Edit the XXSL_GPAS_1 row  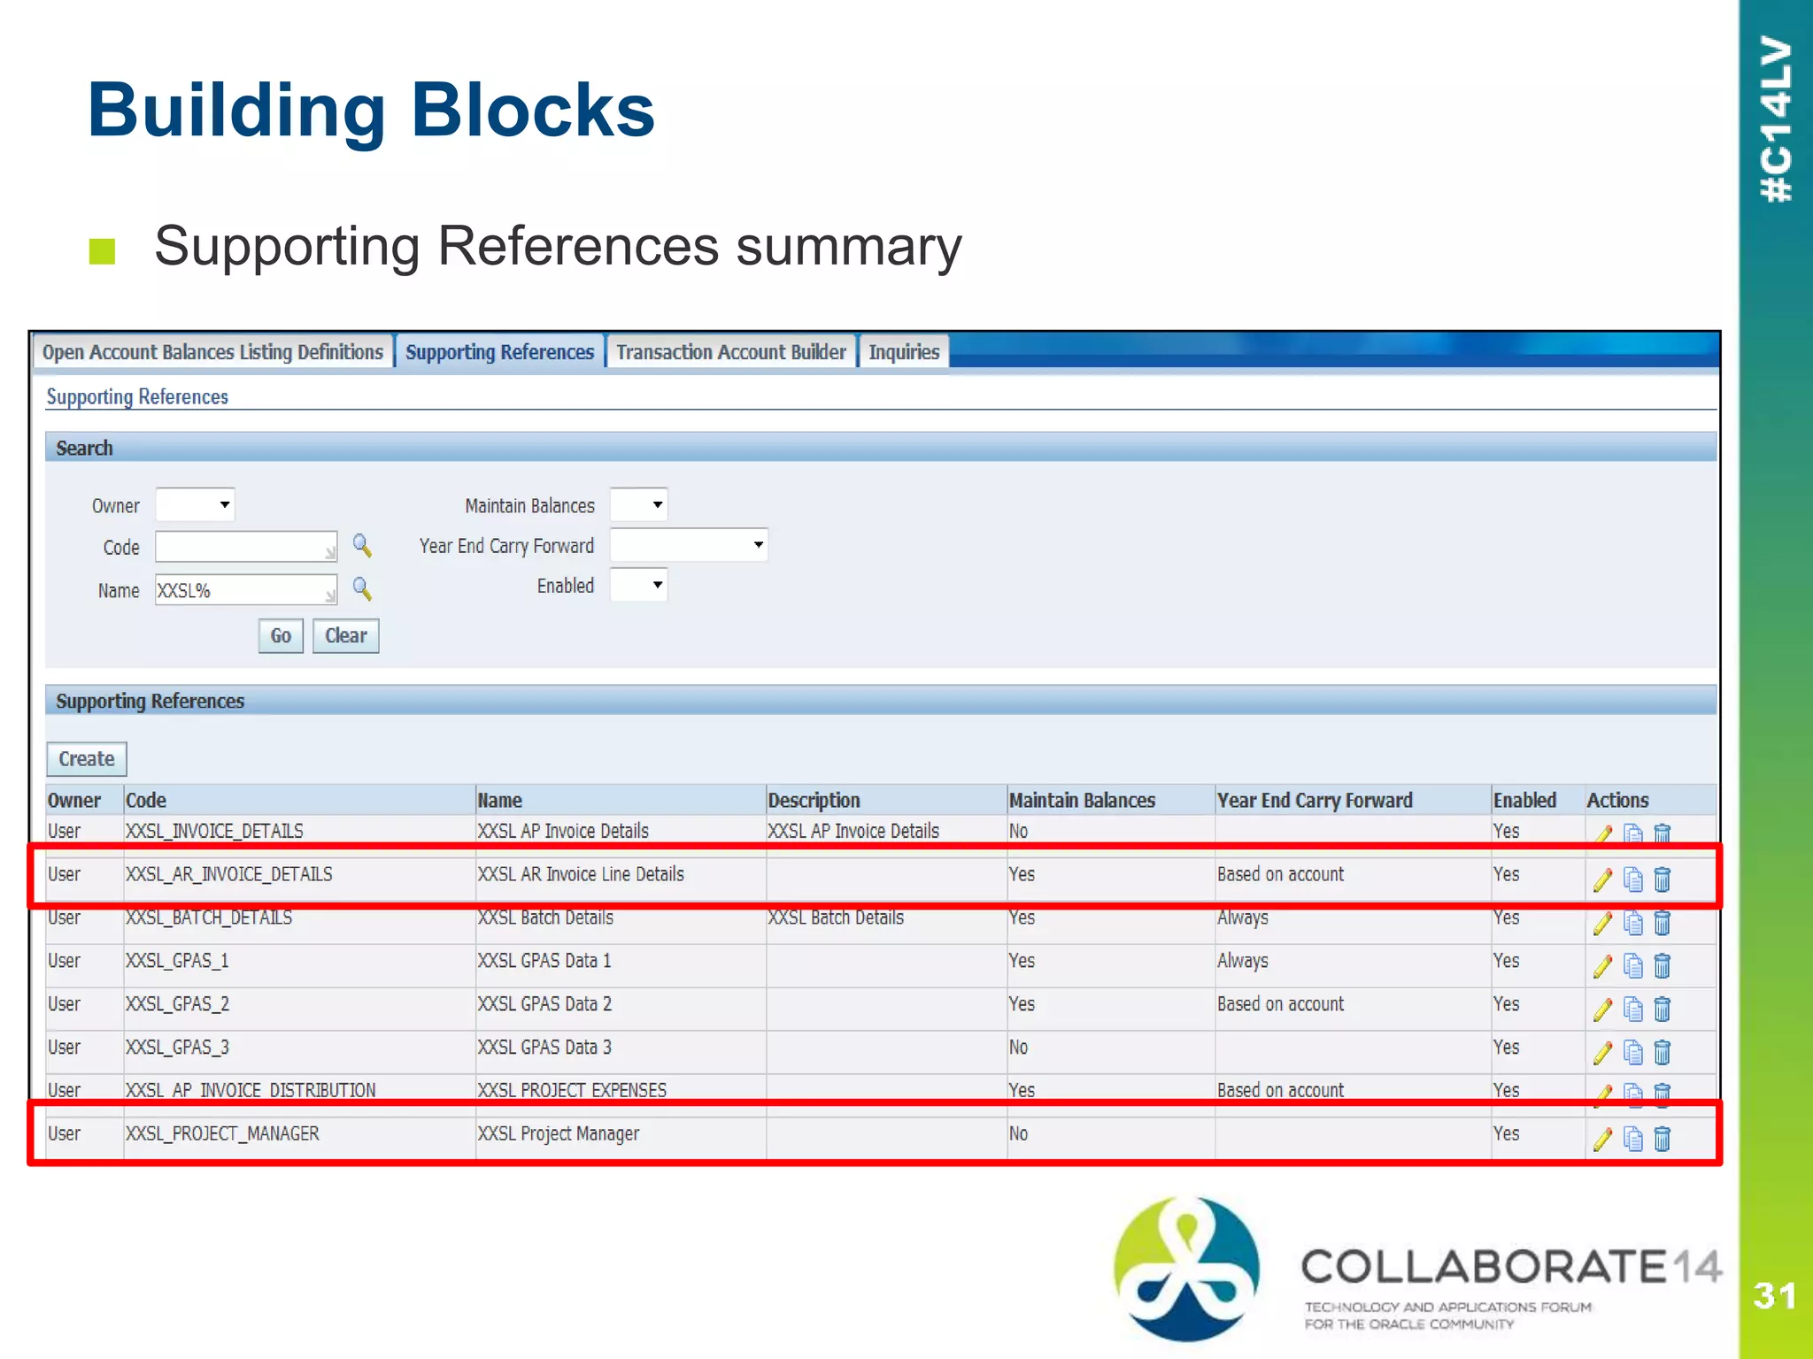click(1602, 966)
